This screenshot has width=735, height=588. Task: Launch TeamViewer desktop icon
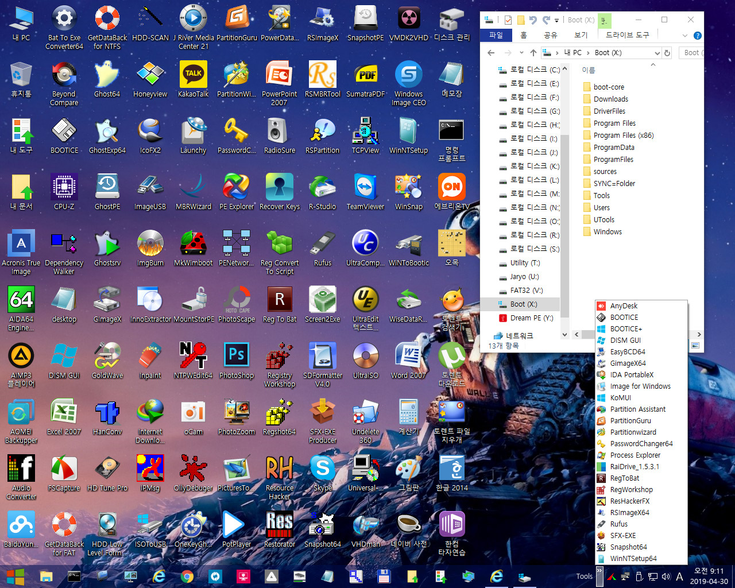pos(366,192)
